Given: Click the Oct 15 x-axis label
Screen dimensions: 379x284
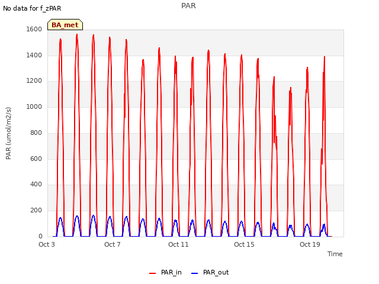Looking at the screenshot, I should (244, 244).
